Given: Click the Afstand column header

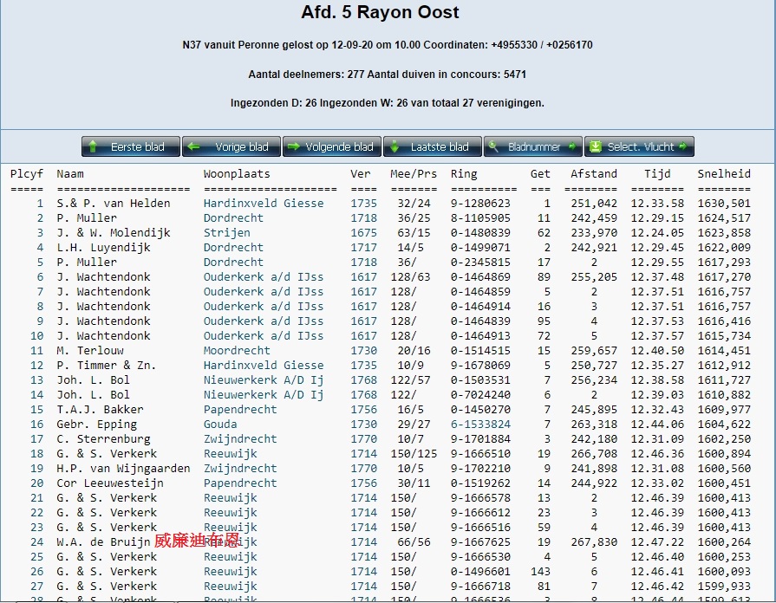Looking at the screenshot, I should point(594,174).
